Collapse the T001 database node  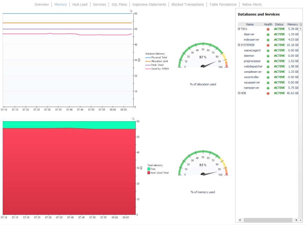tap(239, 29)
